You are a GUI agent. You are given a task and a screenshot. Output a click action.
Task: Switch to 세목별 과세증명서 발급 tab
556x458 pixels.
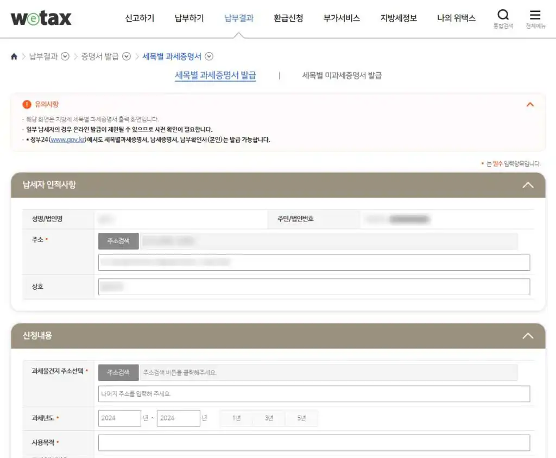tap(215, 75)
